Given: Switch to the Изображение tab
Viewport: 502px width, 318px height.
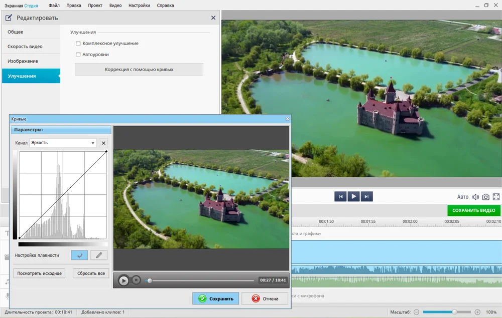Looking at the screenshot, I should click(23, 61).
